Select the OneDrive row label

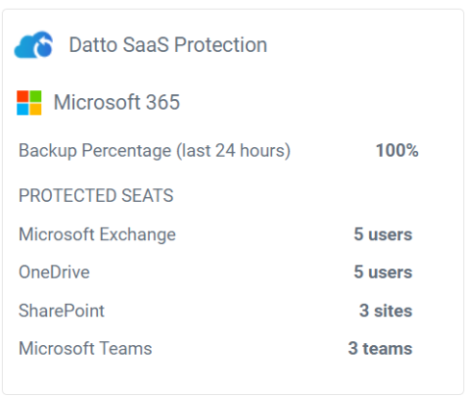click(x=54, y=272)
